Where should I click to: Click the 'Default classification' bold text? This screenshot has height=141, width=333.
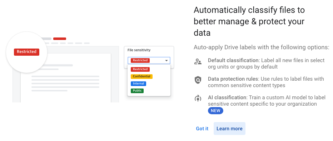[233, 60]
